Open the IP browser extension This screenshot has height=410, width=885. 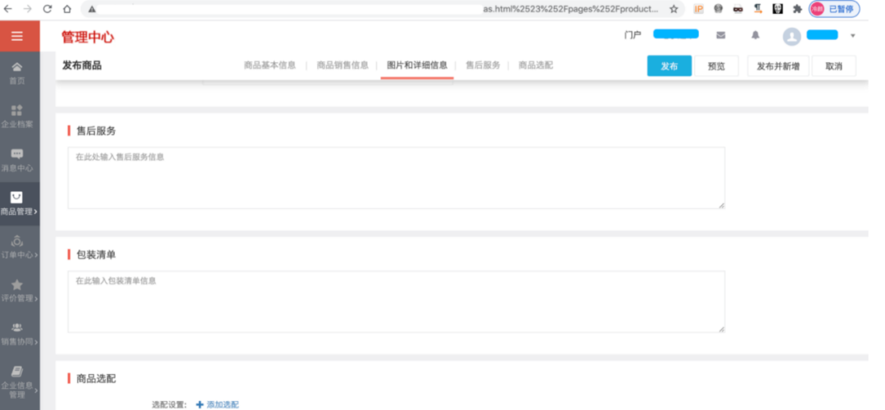coord(699,9)
